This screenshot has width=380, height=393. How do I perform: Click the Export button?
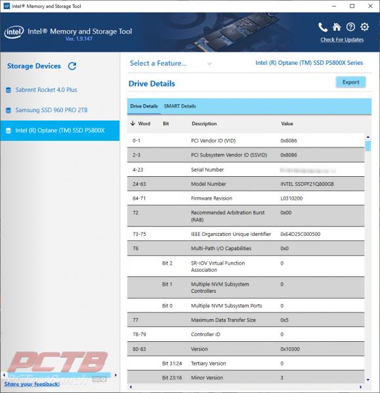350,82
